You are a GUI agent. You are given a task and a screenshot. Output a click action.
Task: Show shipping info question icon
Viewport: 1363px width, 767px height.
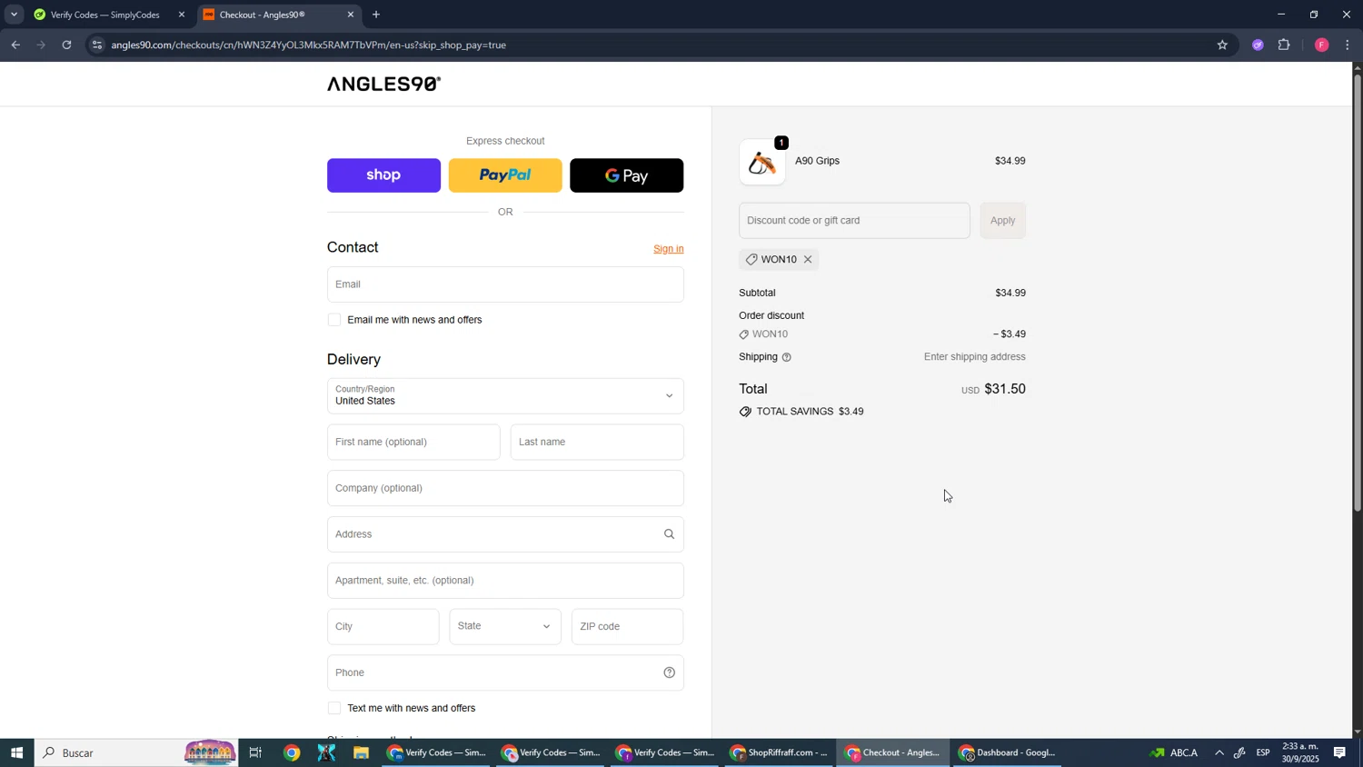pos(787,357)
